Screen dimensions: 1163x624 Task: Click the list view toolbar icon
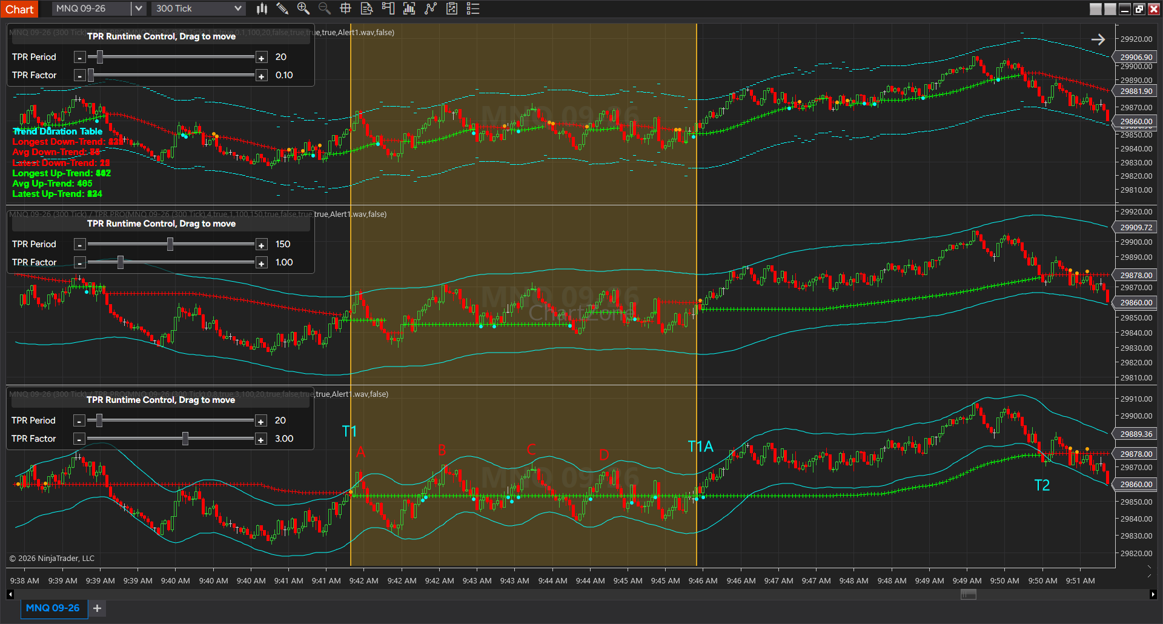click(473, 8)
